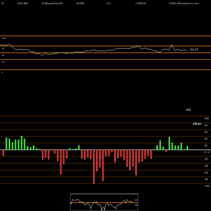Click the MR axis label -60
Viewport: 211px width, 211px height.
click(x=206, y=173)
